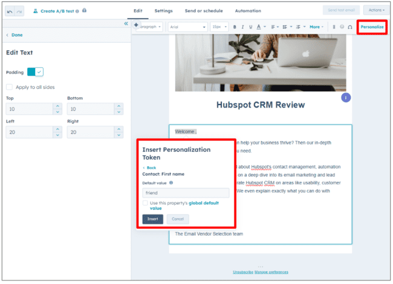Image resolution: width=393 pixels, height=284 pixels.
Task: Check the Apply to all sides box
Action: [x=10, y=87]
